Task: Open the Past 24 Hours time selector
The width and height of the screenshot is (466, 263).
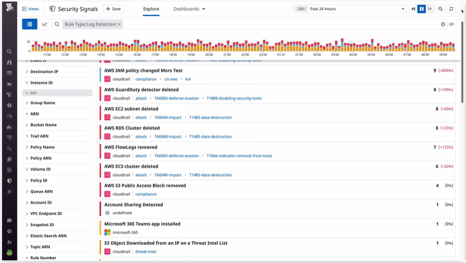Action: (350, 9)
